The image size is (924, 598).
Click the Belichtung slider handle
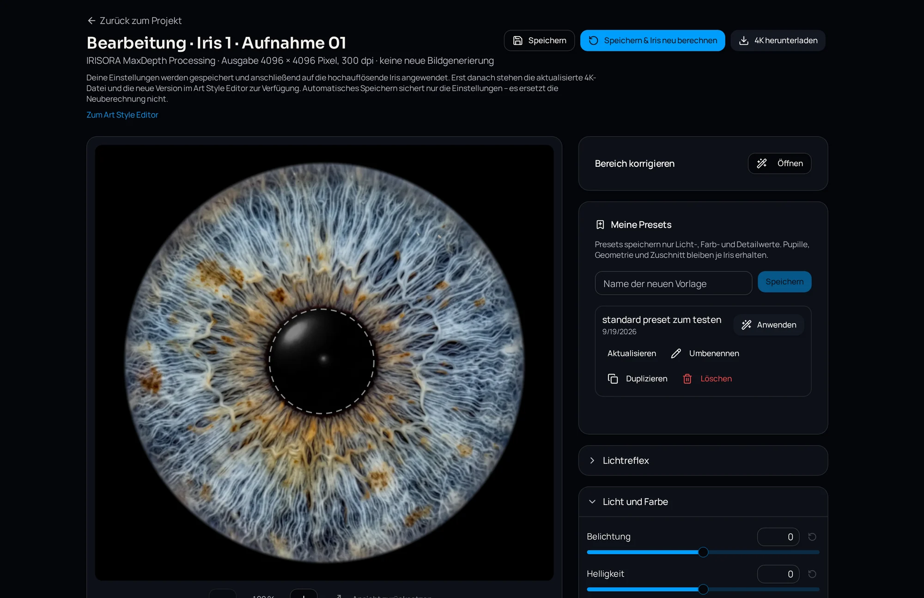[703, 552]
